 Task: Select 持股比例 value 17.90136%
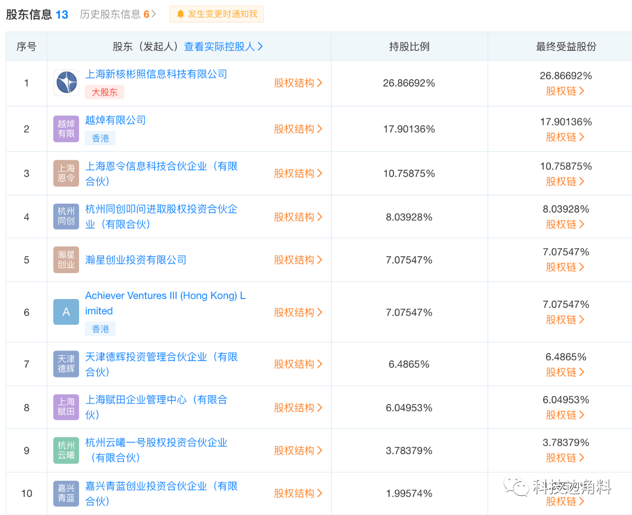tap(409, 129)
